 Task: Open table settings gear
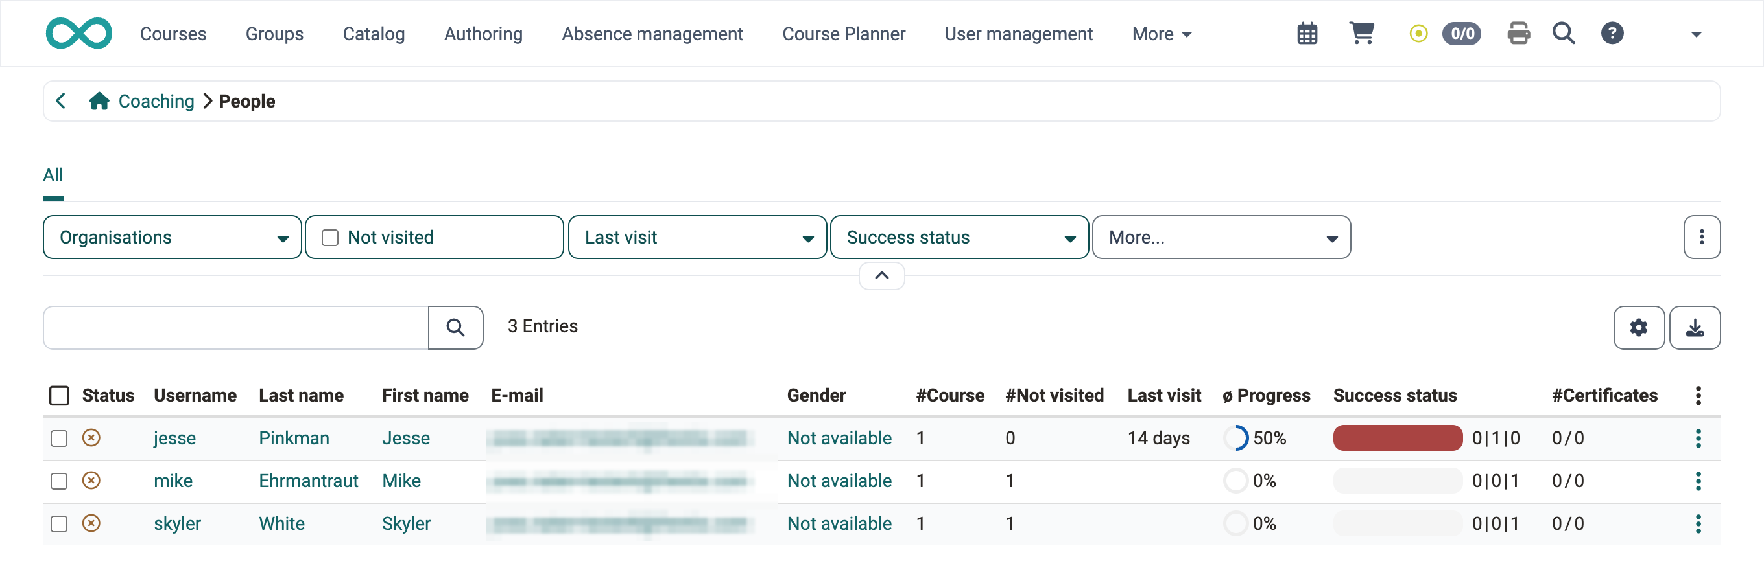pyautogui.click(x=1639, y=327)
